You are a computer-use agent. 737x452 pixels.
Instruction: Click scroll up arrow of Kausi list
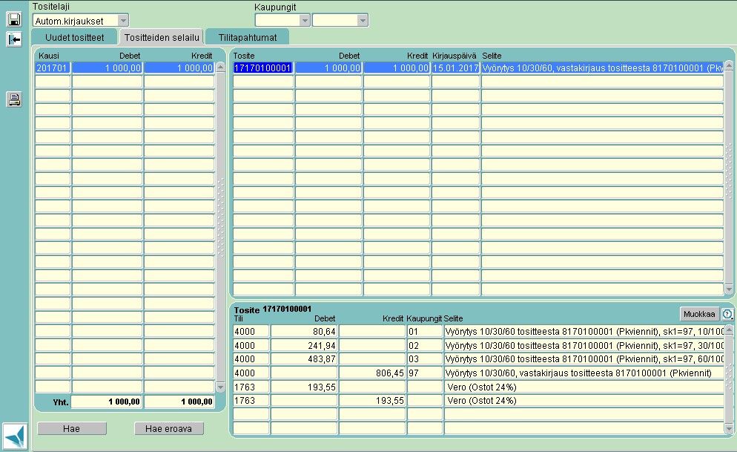pyautogui.click(x=220, y=68)
